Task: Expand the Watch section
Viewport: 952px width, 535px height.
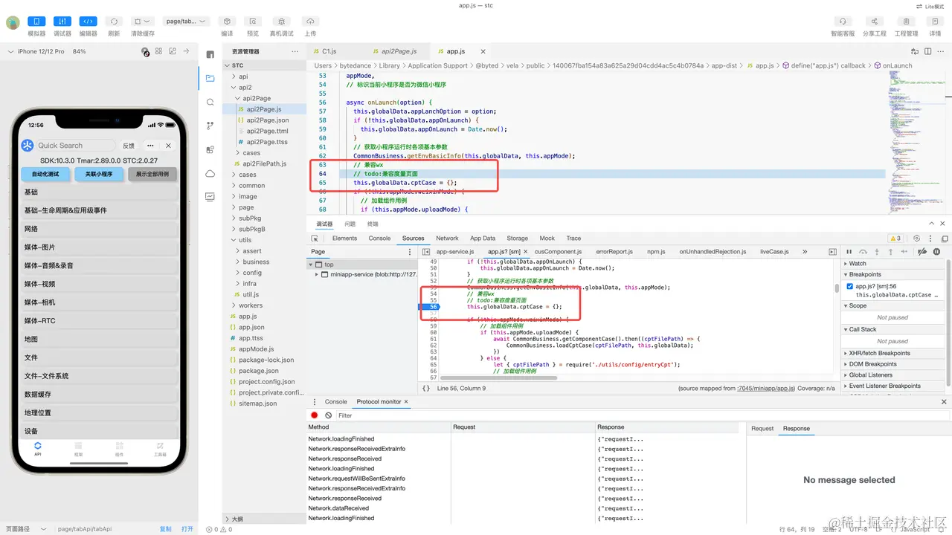Action: 895,264
